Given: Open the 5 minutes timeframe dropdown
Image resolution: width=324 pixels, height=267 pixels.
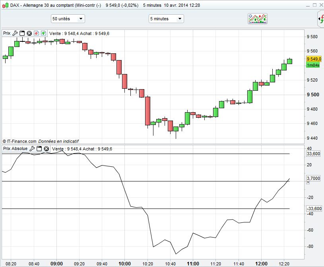Looking at the screenshot, I should [x=166, y=19].
